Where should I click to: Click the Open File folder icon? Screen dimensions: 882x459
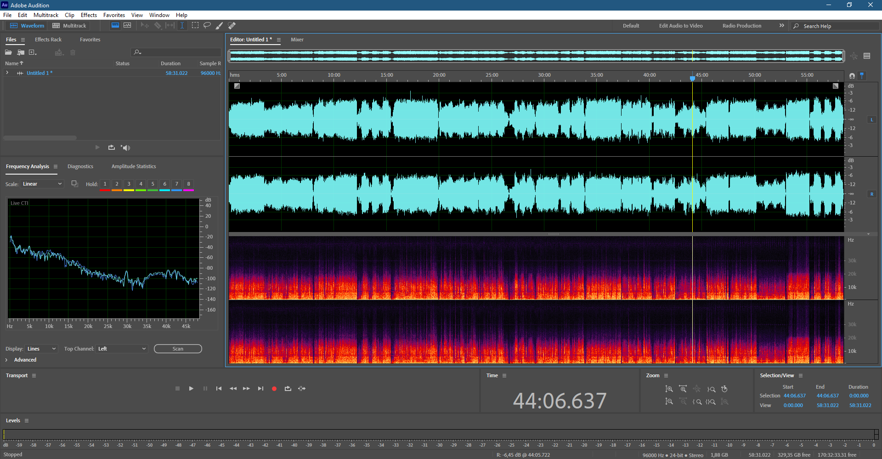coord(8,52)
